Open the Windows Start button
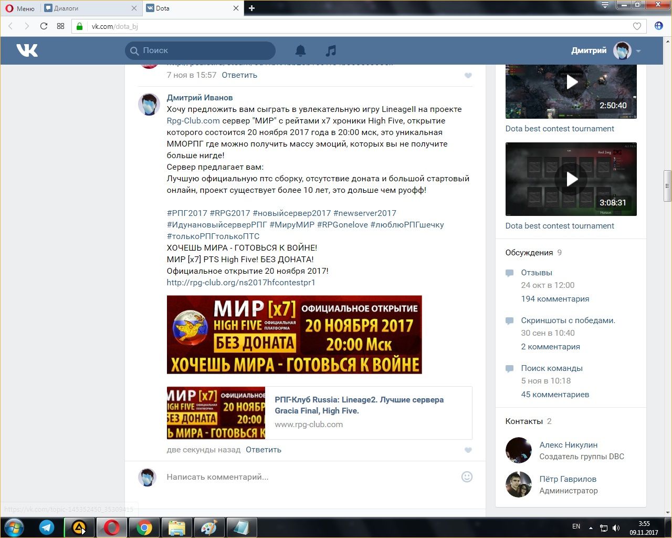Viewport: 672px width, 538px height. (x=14, y=527)
